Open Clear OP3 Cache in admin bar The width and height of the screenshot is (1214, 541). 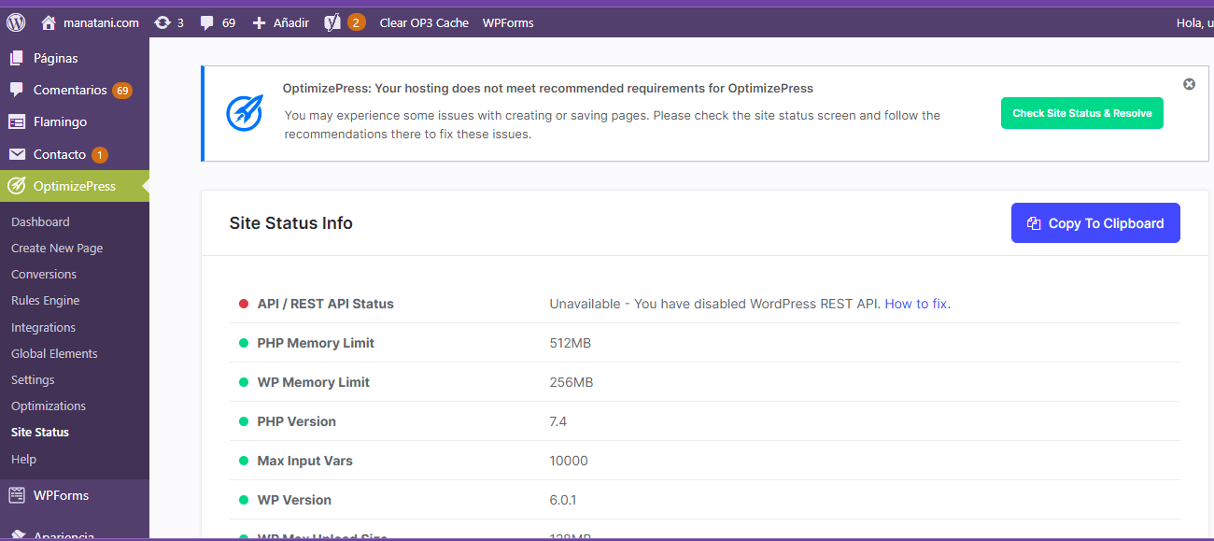[424, 22]
